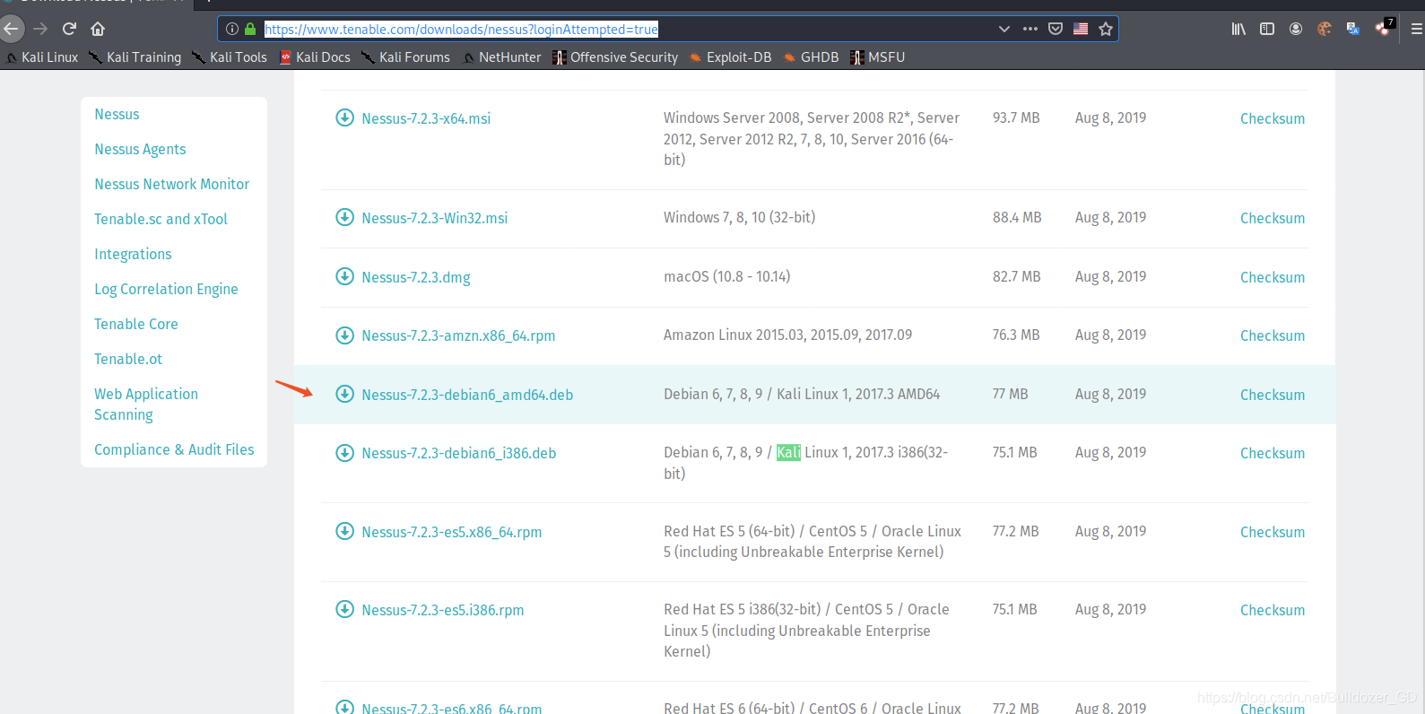The image size is (1425, 714).
Task: Download Nessus-7.2.3-debian6_i386.deb link
Action: point(458,453)
